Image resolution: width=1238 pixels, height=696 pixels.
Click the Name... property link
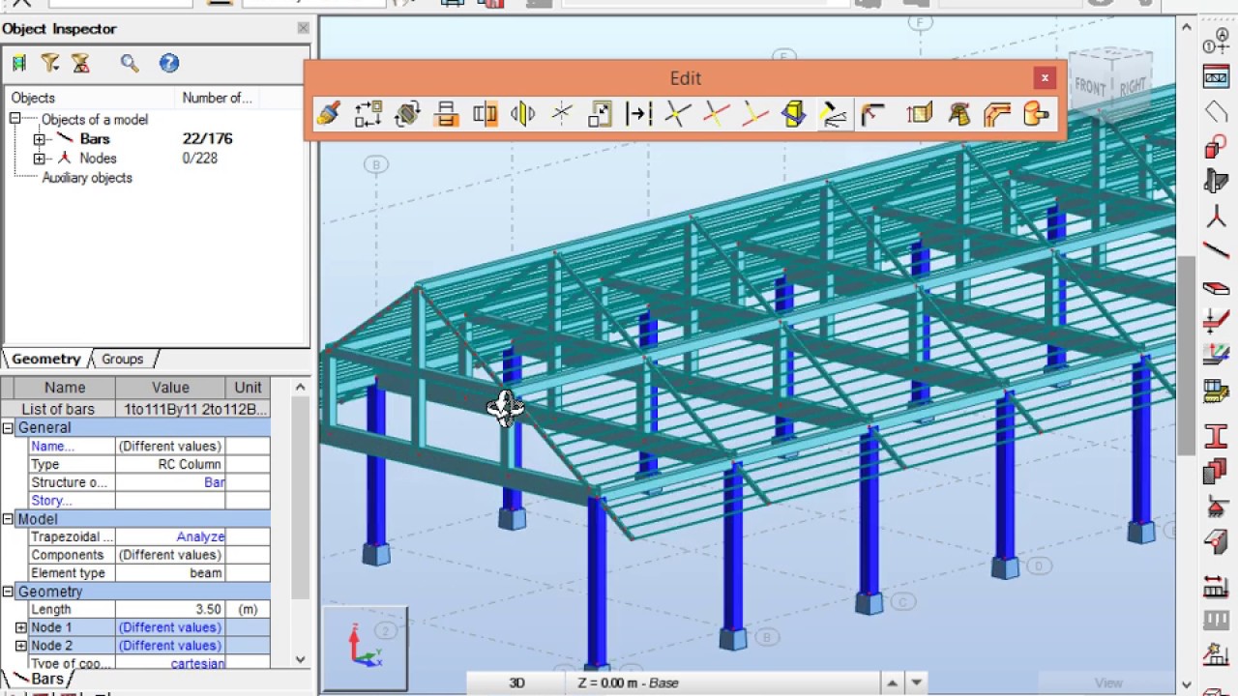pyautogui.click(x=52, y=447)
